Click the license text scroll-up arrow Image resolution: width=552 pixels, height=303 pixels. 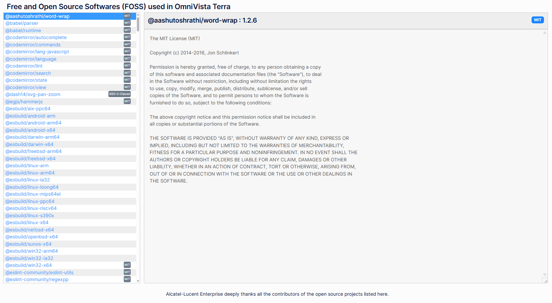(545, 33)
